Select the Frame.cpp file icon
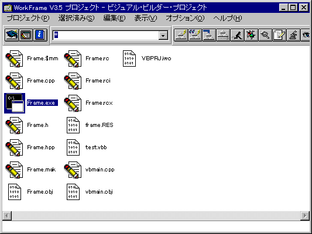The image size is (312, 234). point(14,81)
